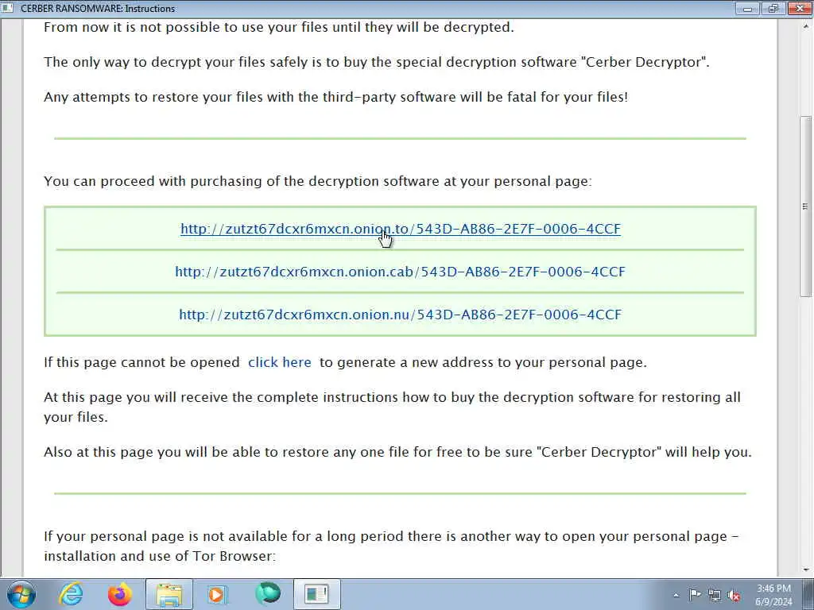This screenshot has width=814, height=610.
Task: Launch Internet Explorer from the taskbar
Action: (71, 594)
